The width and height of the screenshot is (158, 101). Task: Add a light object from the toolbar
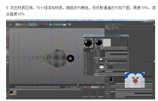(x=70, y=25)
